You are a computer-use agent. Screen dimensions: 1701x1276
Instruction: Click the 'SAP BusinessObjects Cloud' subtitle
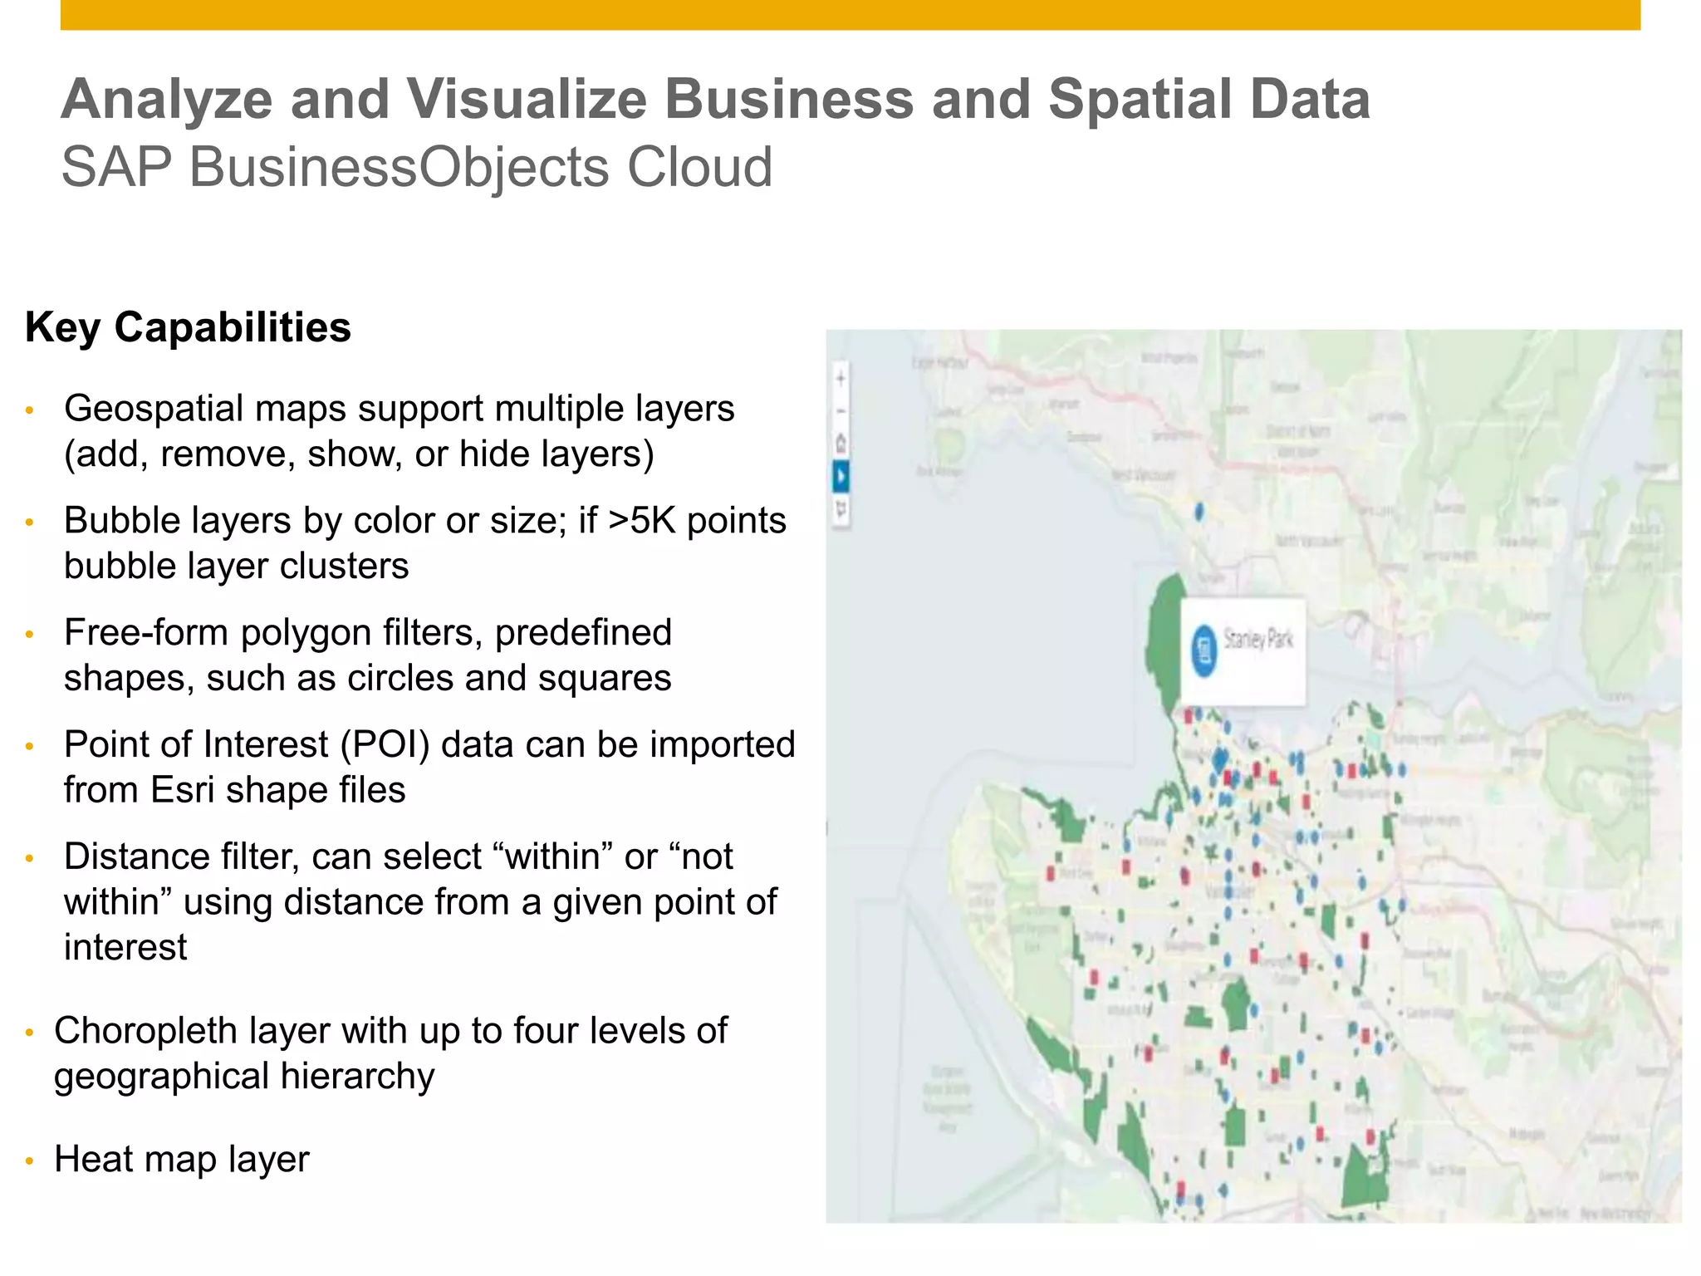coord(417,167)
